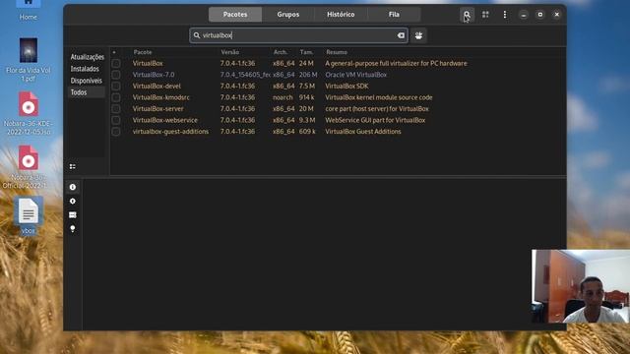Click 'Oracle VM VirtualBox' summary text
This screenshot has width=630, height=354.
[356, 75]
